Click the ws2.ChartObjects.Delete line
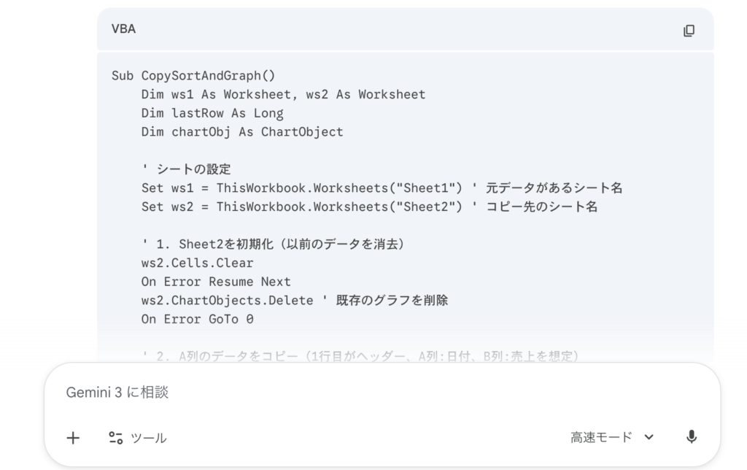The image size is (747, 470). (x=228, y=300)
